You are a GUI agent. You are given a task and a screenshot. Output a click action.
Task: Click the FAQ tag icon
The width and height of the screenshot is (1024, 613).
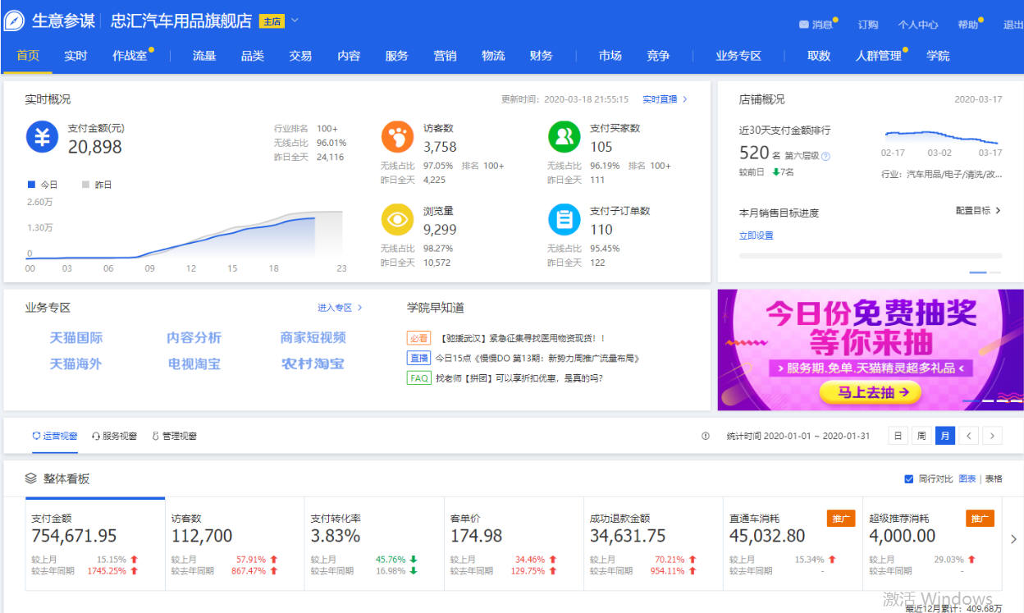(418, 378)
